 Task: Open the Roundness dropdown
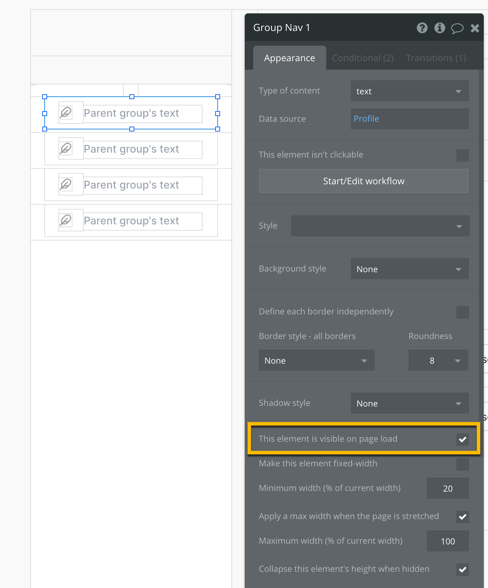point(438,360)
